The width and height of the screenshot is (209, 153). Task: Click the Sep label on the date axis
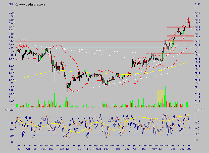pos(118,149)
